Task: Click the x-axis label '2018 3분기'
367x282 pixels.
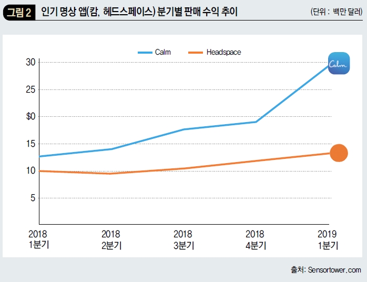Action: point(183,239)
